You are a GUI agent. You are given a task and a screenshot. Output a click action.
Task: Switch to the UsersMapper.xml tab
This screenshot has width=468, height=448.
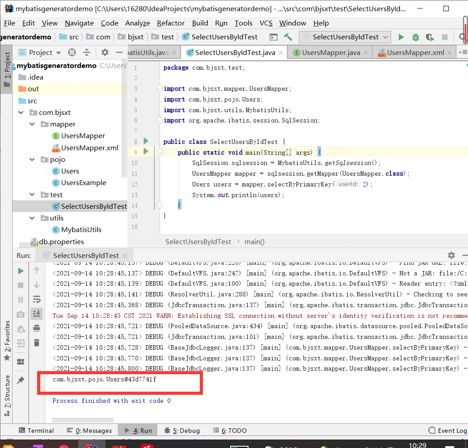(x=415, y=52)
